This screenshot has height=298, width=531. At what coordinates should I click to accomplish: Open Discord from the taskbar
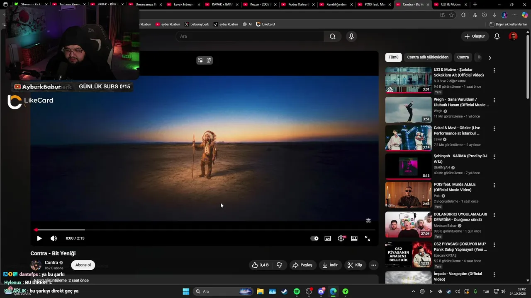coord(321,291)
